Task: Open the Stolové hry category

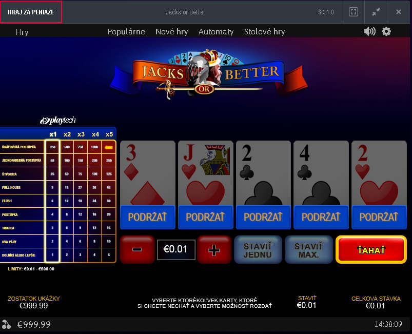Action: pyautogui.click(x=264, y=32)
